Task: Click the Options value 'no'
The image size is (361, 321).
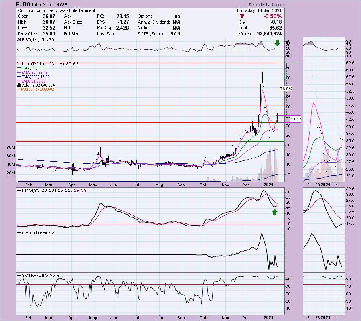Action: click(178, 16)
